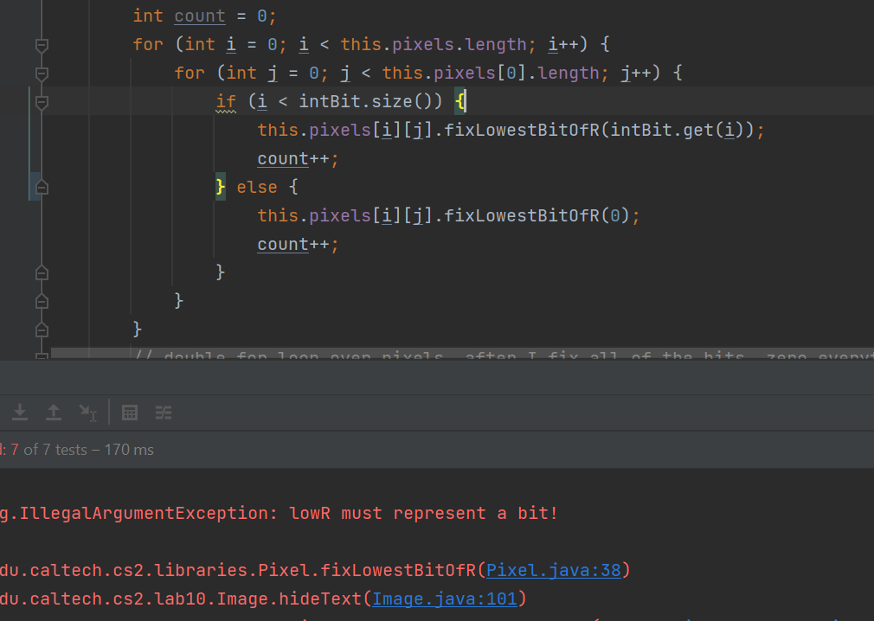Click fold end marker of outer for loop
The height and width of the screenshot is (621, 874).
(41, 330)
